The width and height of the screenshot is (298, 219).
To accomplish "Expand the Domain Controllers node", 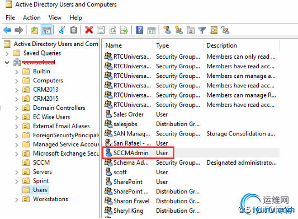I will pos(17,108).
